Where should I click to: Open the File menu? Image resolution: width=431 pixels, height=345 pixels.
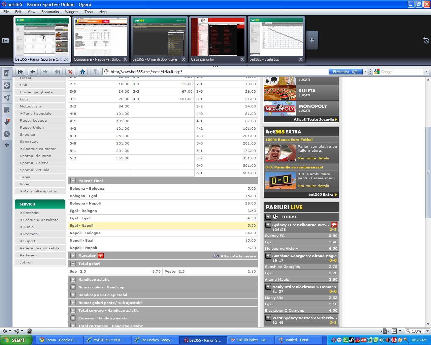click(6, 12)
